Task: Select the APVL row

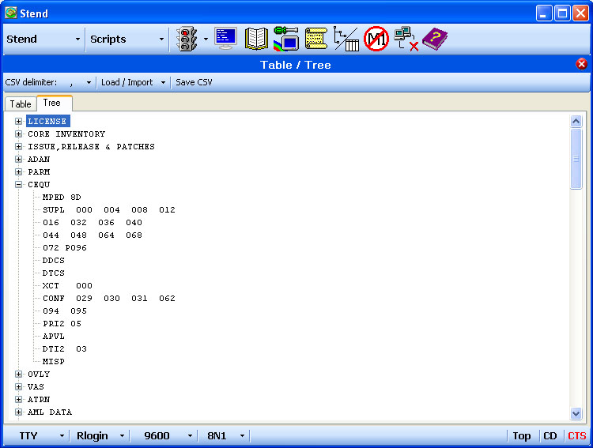Action: click(53, 337)
